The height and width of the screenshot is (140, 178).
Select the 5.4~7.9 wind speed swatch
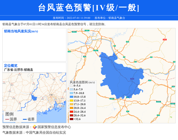coord(71,89)
